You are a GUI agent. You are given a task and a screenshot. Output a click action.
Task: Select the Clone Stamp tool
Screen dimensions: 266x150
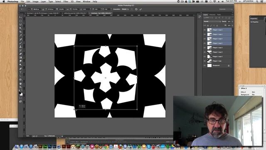[x=20, y=47]
